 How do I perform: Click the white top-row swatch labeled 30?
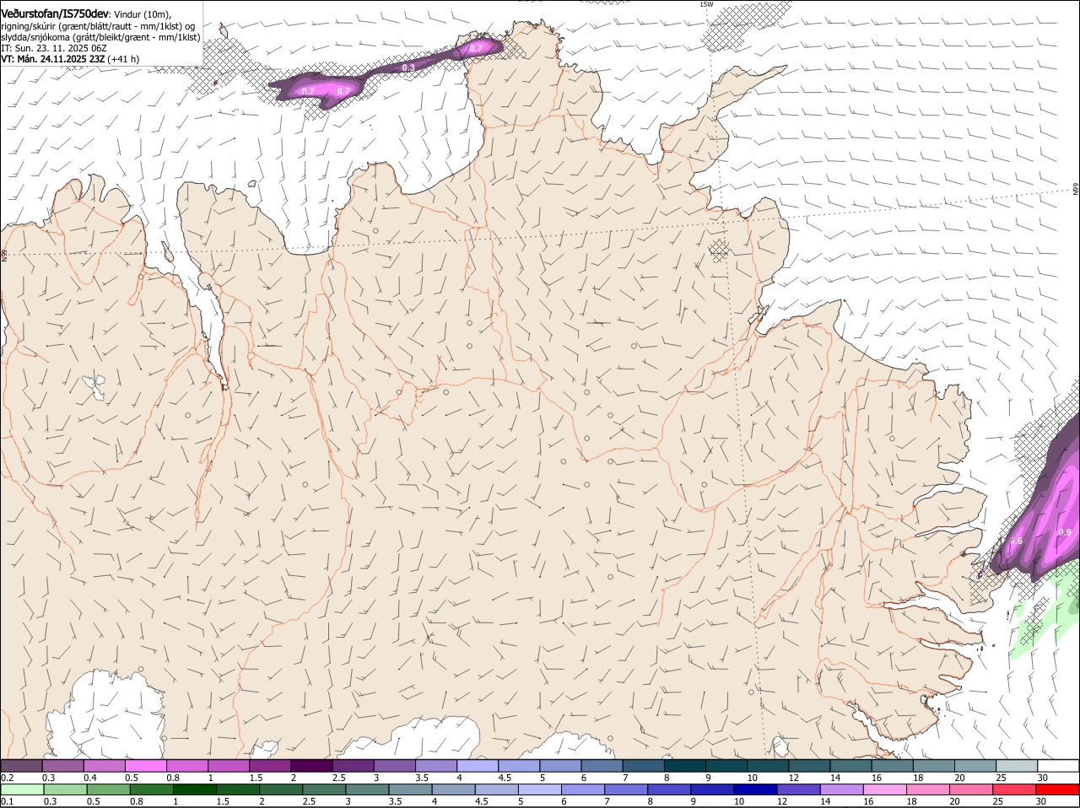[x=1058, y=766]
